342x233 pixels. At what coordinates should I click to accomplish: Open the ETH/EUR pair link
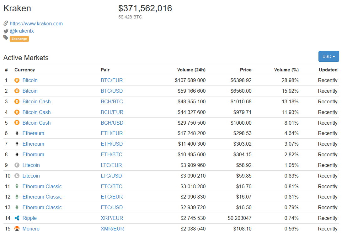pos(112,133)
